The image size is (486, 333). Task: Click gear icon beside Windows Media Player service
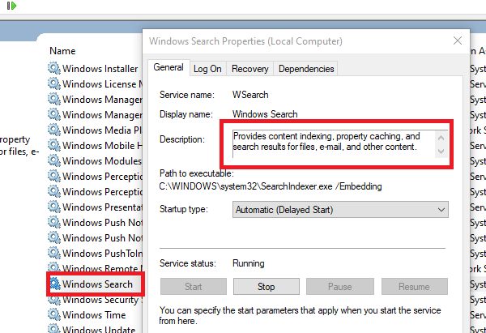54,130
